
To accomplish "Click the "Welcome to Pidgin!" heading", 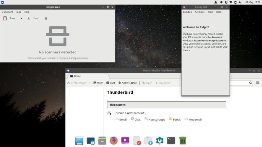I will coord(196,27).
